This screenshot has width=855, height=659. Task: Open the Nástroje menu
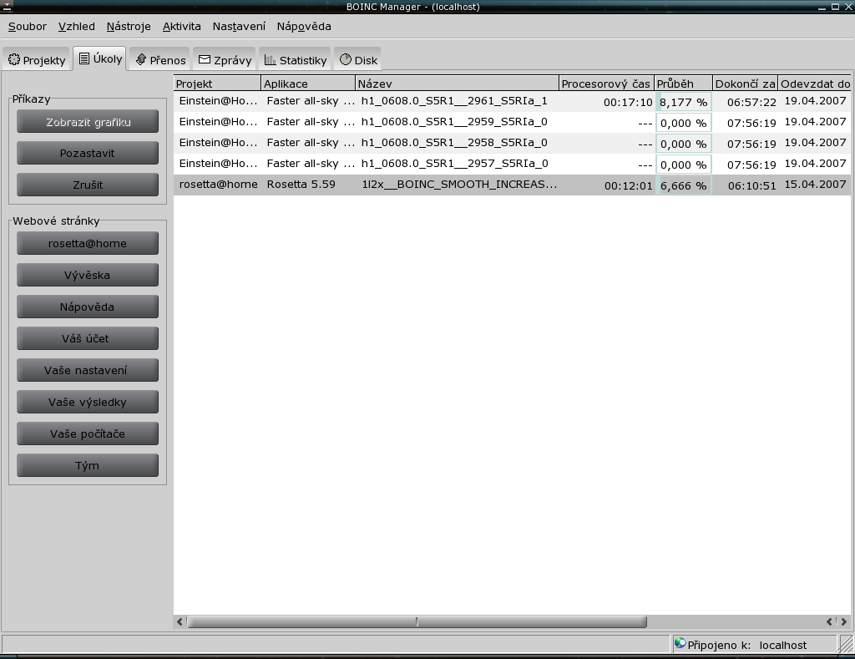128,26
